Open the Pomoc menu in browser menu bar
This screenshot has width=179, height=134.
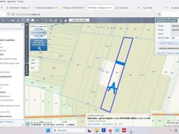(x=20, y=1)
